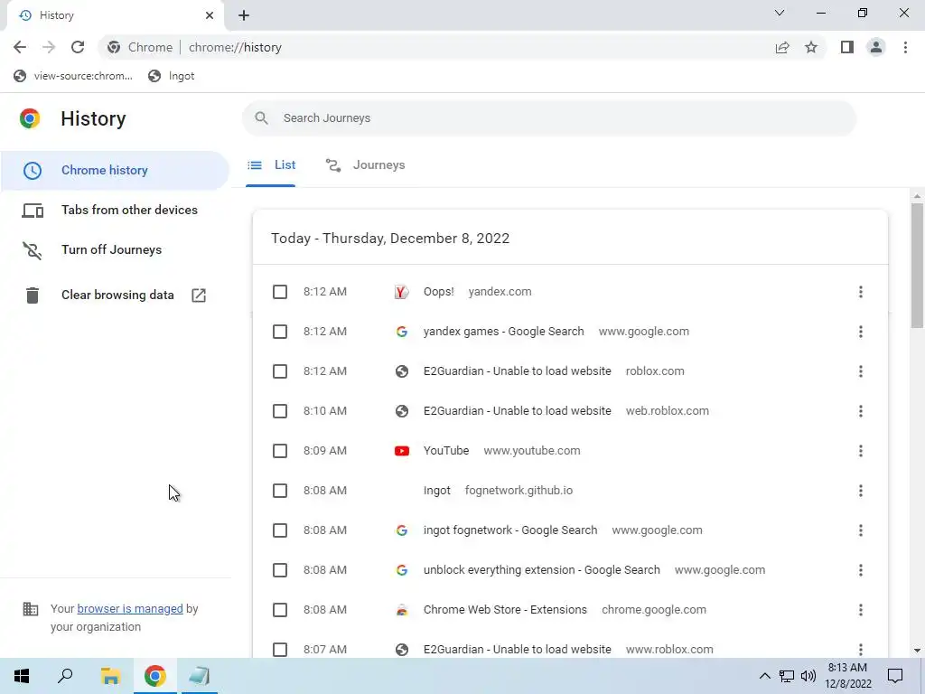Open actions menu for Ingot entry

click(860, 491)
